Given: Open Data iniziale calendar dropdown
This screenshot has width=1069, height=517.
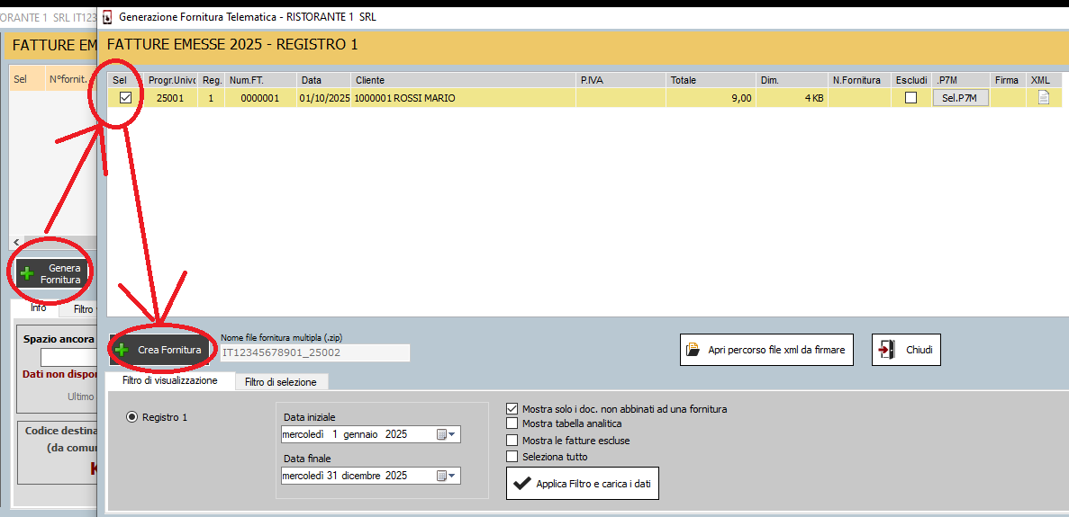Looking at the screenshot, I should click(x=447, y=434).
